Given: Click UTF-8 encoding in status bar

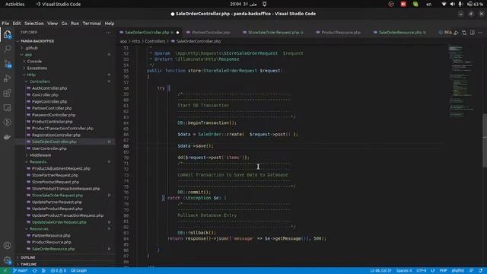Looking at the screenshot, I should [x=421, y=271].
